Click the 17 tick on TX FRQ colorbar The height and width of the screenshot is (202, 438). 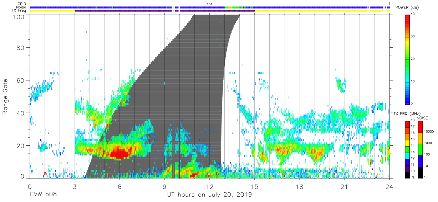click(413, 127)
